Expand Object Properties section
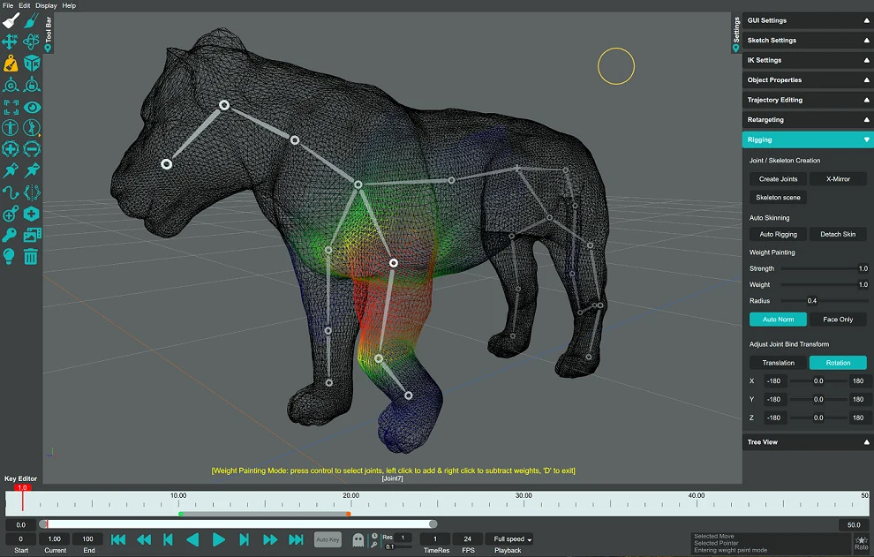874x557 pixels. [x=807, y=80]
